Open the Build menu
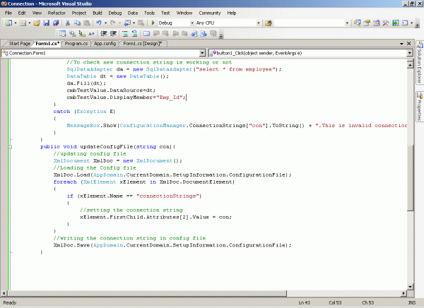This screenshot has width=424, height=308. 98,13
